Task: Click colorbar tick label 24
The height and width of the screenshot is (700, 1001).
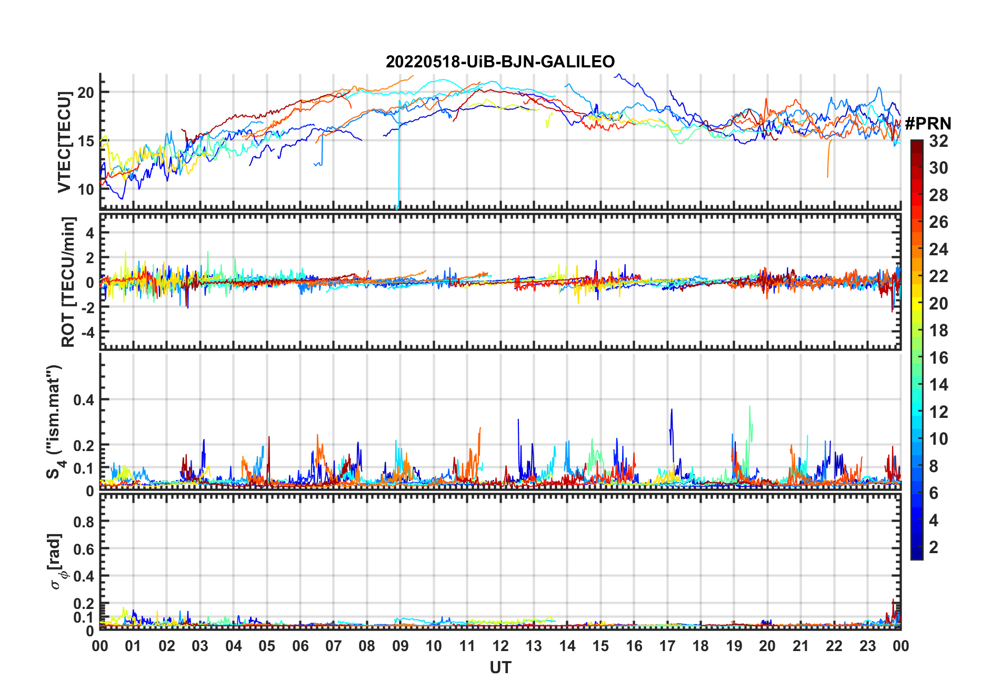Action: (938, 249)
